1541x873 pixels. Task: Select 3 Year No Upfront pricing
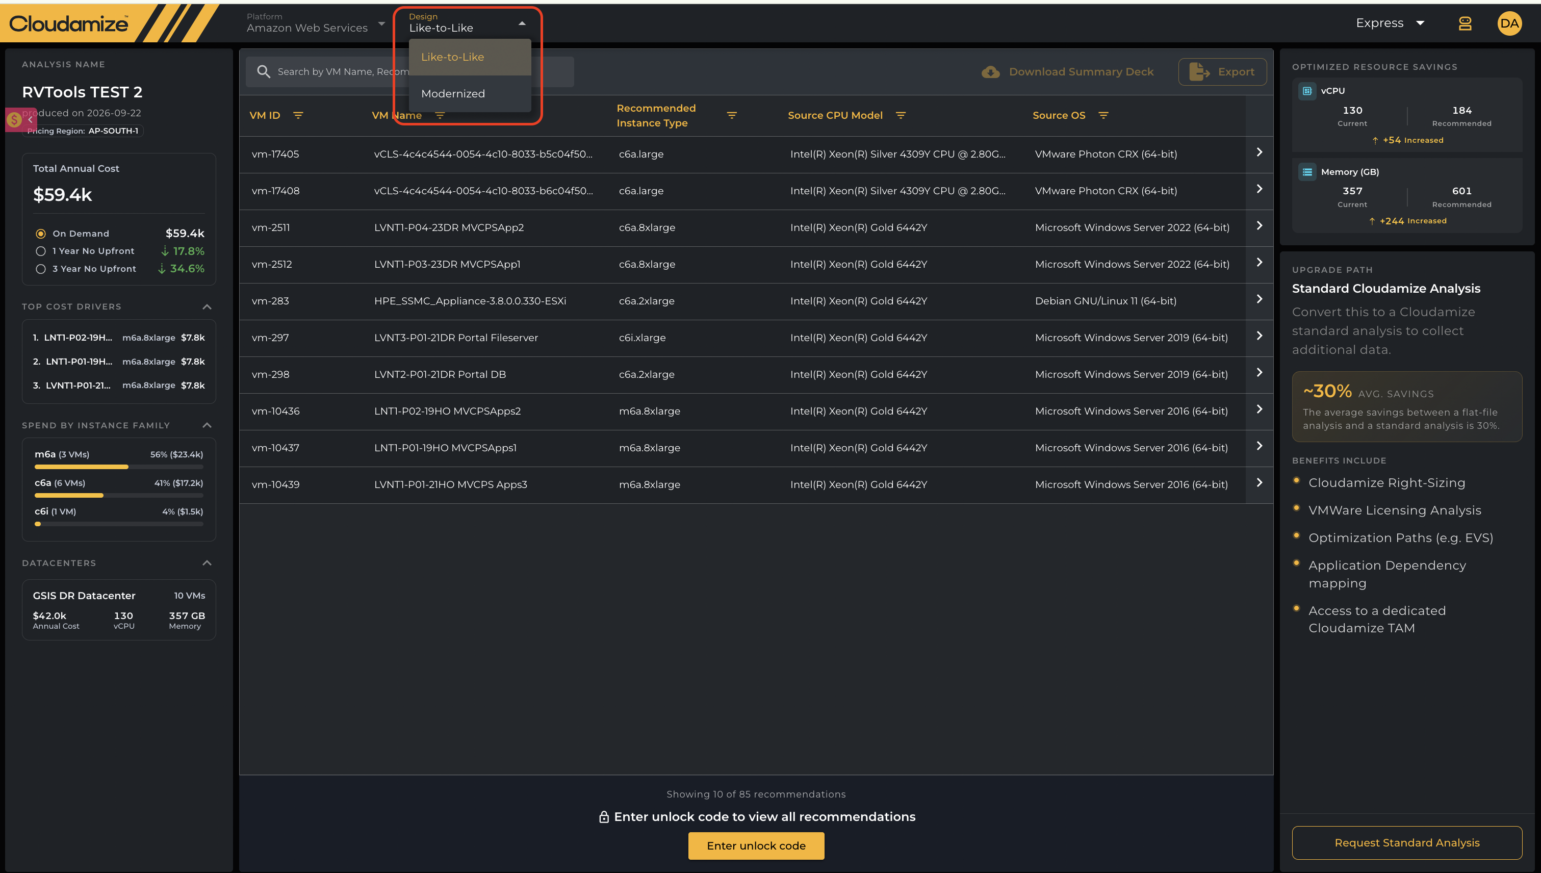(x=41, y=269)
